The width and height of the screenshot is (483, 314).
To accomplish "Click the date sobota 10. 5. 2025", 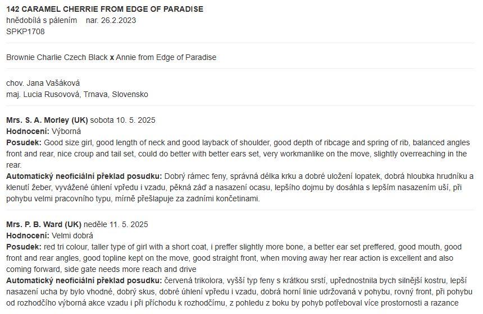I will pos(122,120).
